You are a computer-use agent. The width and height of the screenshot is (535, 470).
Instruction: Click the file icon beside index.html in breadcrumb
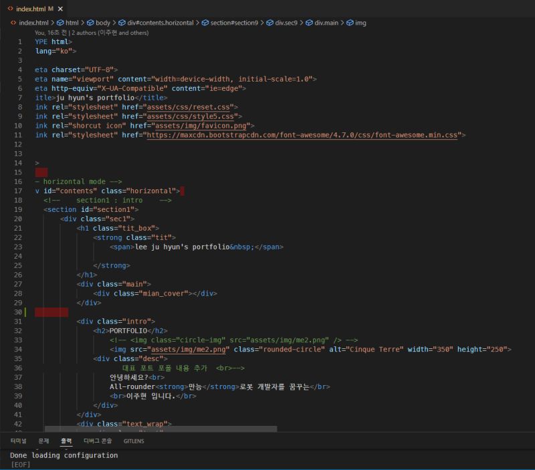coord(12,22)
